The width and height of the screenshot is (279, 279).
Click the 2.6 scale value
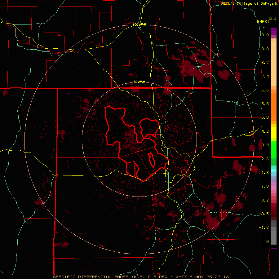pos(265,159)
